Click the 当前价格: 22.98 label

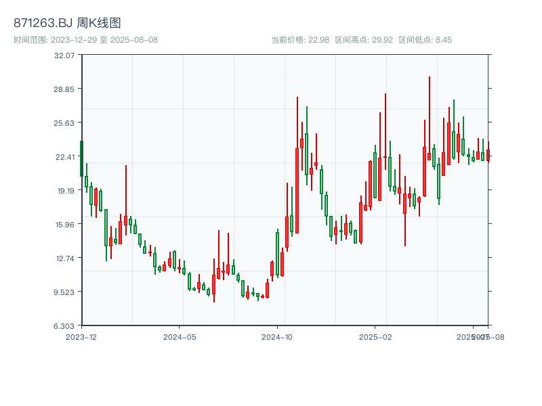point(300,40)
